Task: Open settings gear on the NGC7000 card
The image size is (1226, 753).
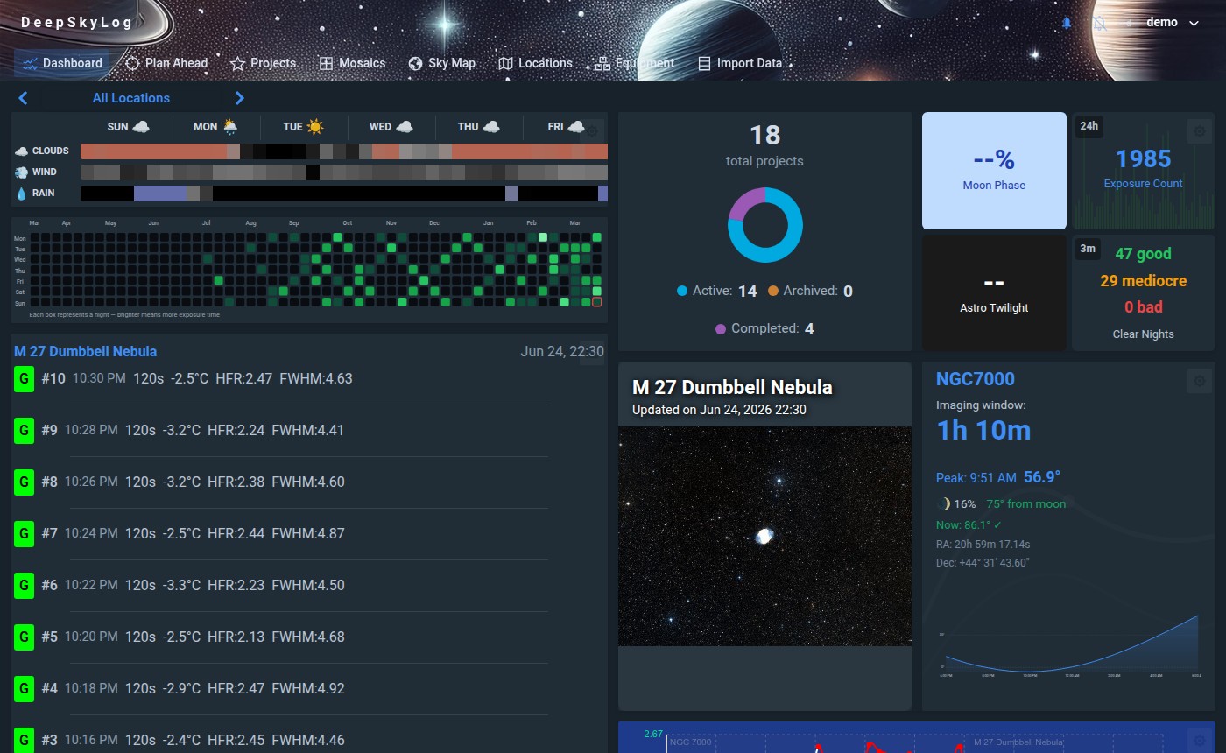Action: click(1198, 380)
